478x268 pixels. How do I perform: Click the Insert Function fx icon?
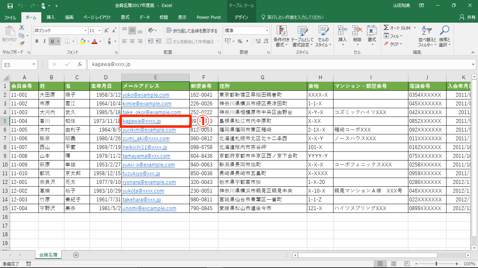(x=80, y=64)
